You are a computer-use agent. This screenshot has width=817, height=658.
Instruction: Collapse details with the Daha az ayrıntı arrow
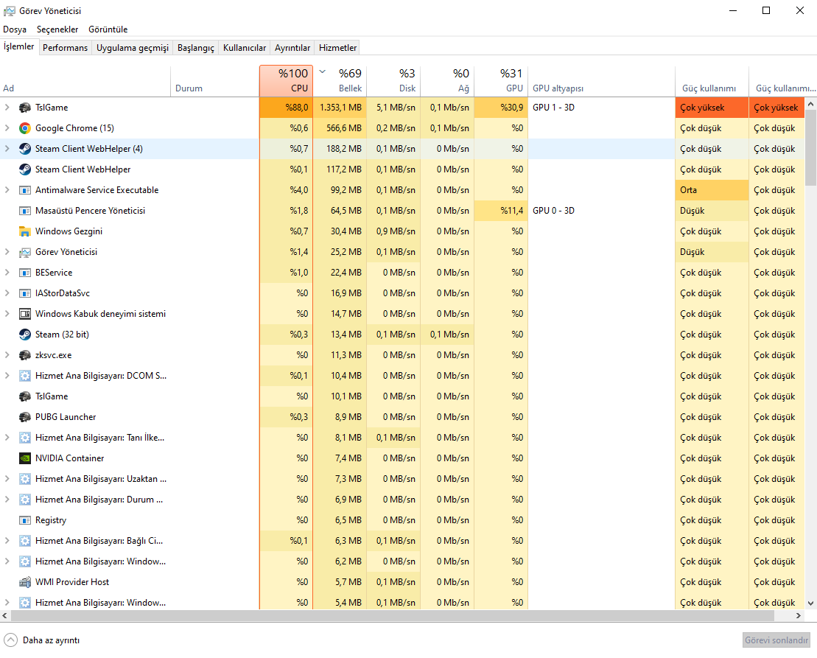point(11,640)
